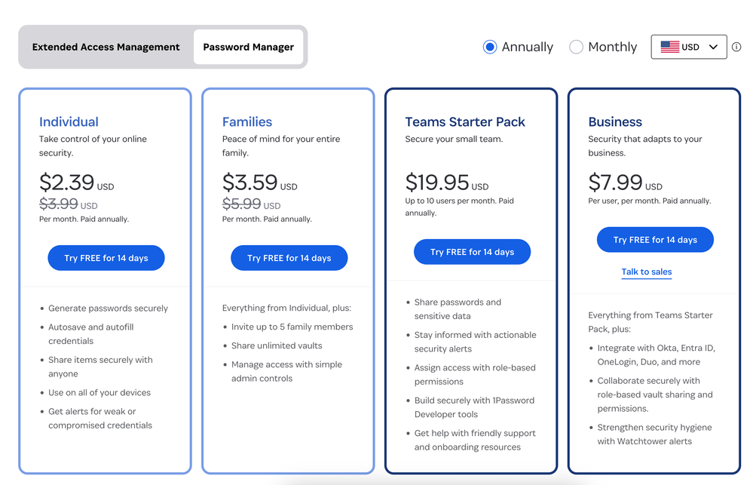Screen dimensions: 753x485
Task: Select Annually billing radio button
Action: pyautogui.click(x=490, y=47)
